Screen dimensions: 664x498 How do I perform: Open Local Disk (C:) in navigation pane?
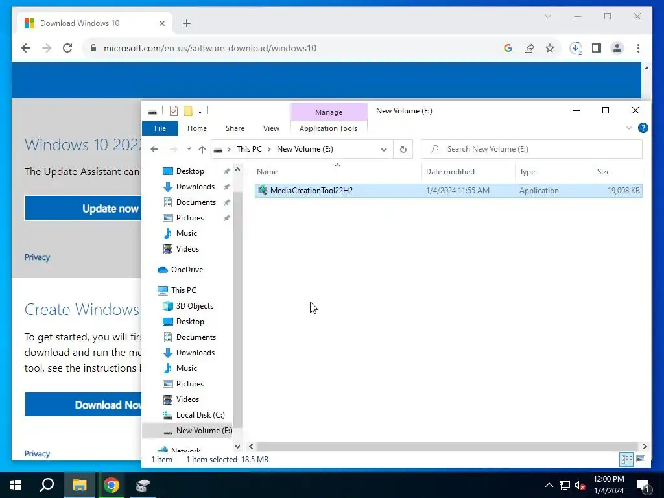click(200, 415)
